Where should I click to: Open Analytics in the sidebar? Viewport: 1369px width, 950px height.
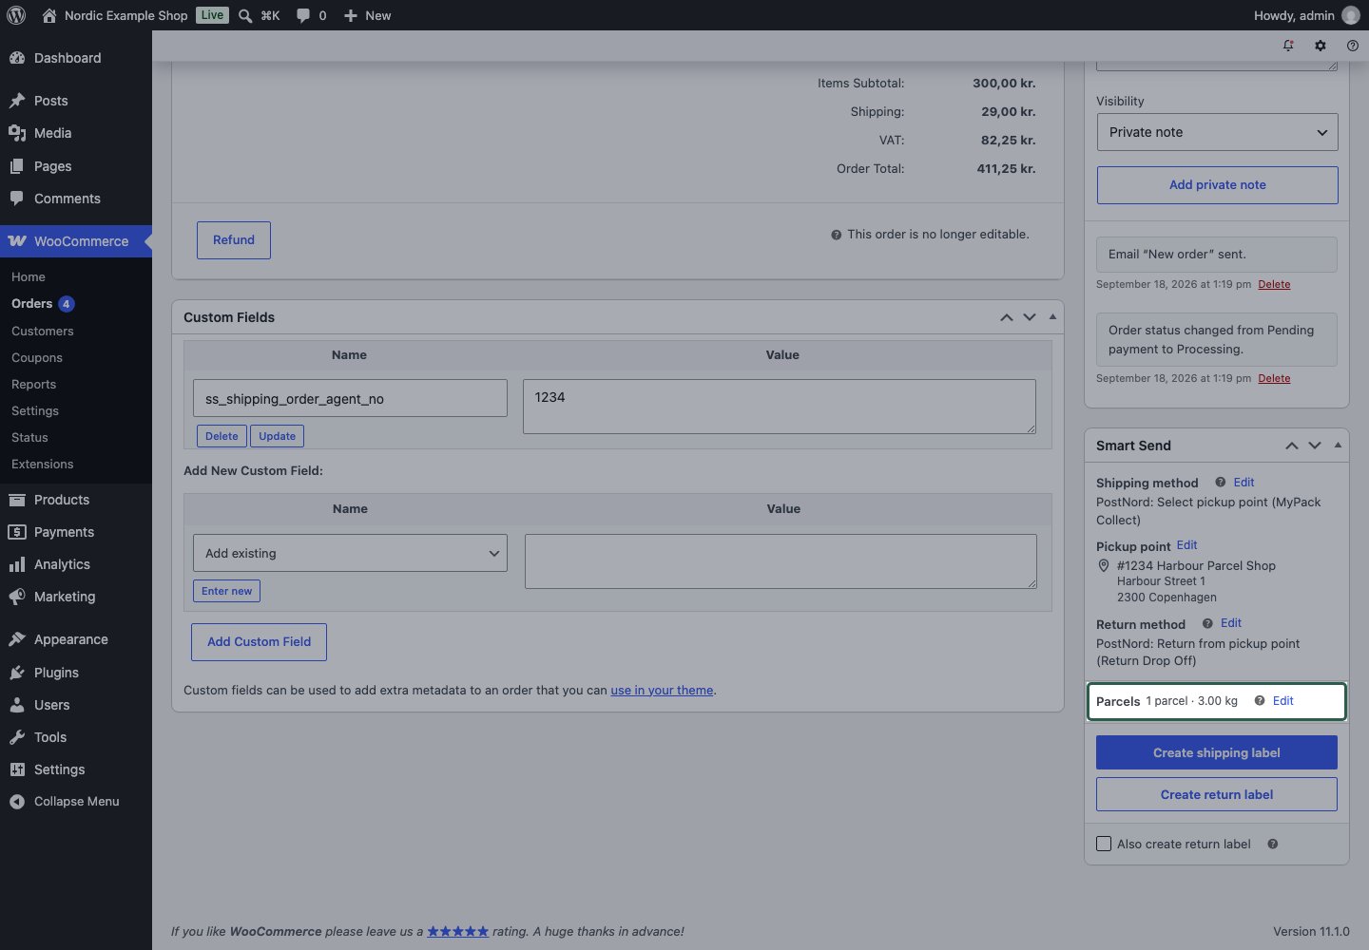tap(76, 564)
